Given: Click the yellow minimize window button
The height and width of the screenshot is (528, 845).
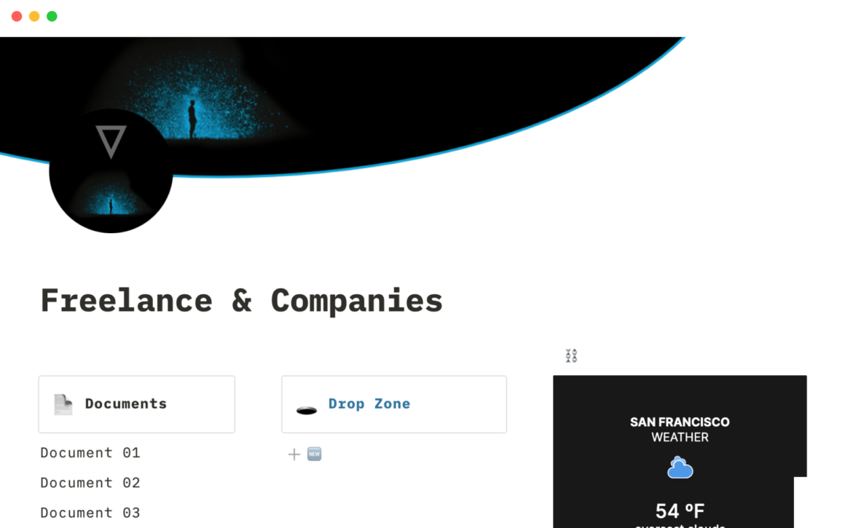Looking at the screenshot, I should click(x=34, y=16).
